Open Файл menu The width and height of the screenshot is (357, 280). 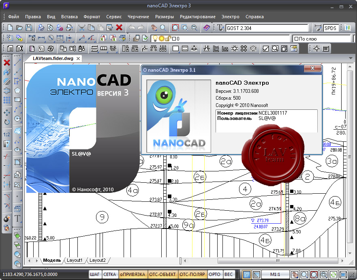point(13,17)
